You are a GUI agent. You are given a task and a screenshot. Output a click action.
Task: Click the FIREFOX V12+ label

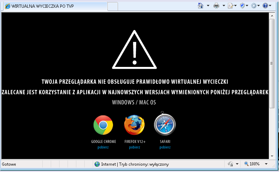[135, 142]
